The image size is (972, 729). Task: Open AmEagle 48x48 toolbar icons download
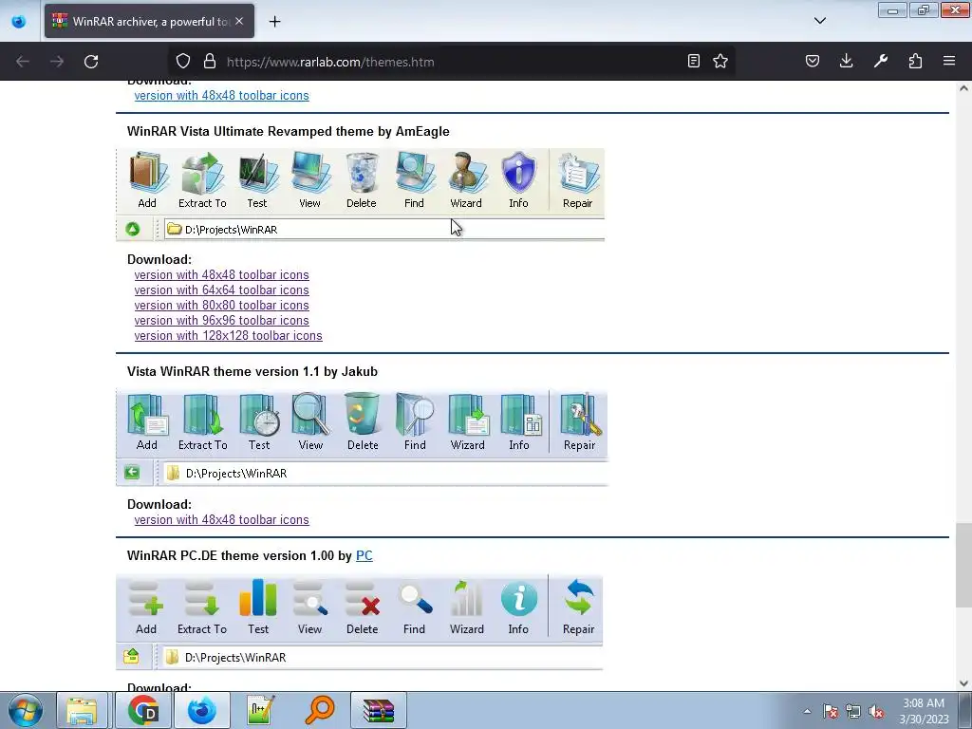point(221,274)
